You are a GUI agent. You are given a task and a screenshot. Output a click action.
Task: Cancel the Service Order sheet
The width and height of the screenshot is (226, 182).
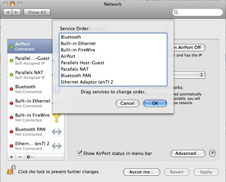tap(128, 104)
